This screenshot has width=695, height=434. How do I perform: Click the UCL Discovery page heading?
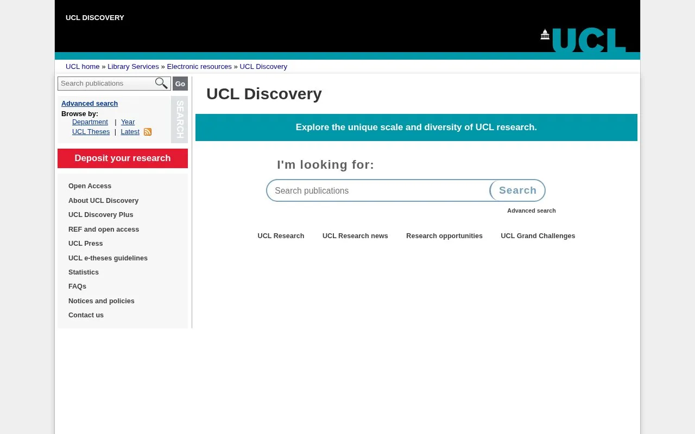click(x=264, y=94)
